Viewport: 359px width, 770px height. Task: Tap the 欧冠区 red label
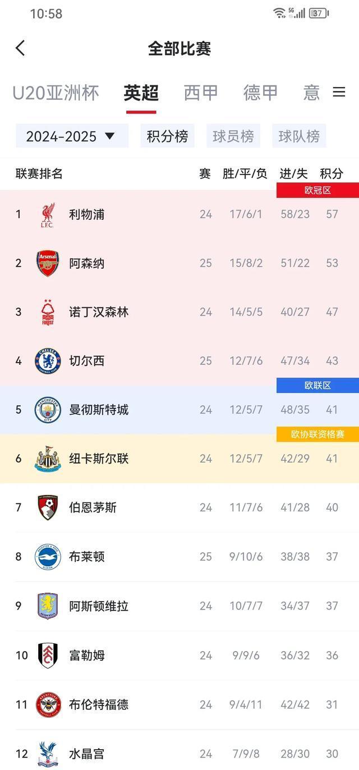(318, 190)
